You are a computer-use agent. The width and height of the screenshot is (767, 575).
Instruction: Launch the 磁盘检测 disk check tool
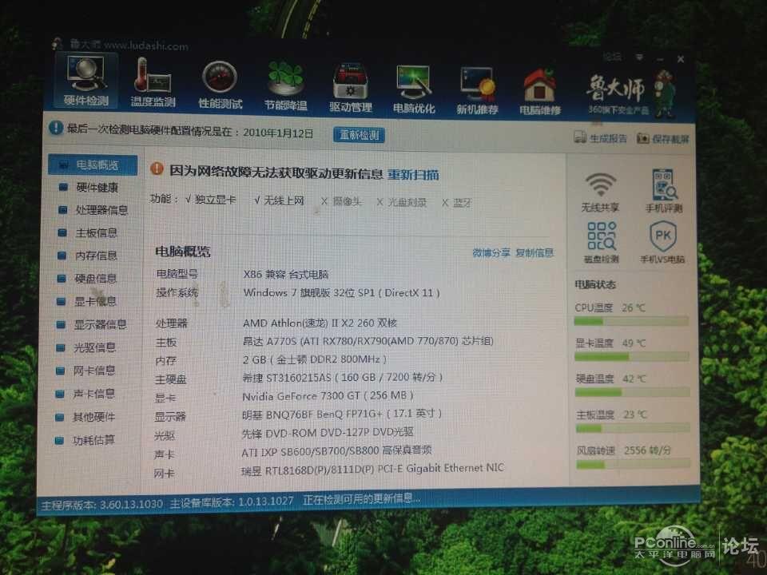[601, 243]
